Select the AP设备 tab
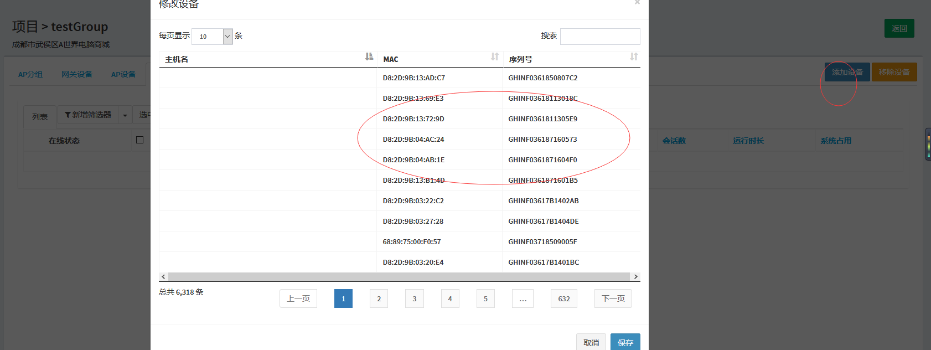The image size is (931, 350). click(x=123, y=74)
